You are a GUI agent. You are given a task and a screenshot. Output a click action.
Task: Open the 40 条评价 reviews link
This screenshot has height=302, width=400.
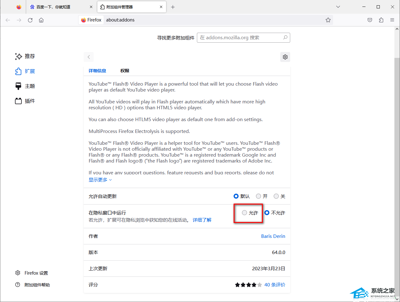click(275, 285)
